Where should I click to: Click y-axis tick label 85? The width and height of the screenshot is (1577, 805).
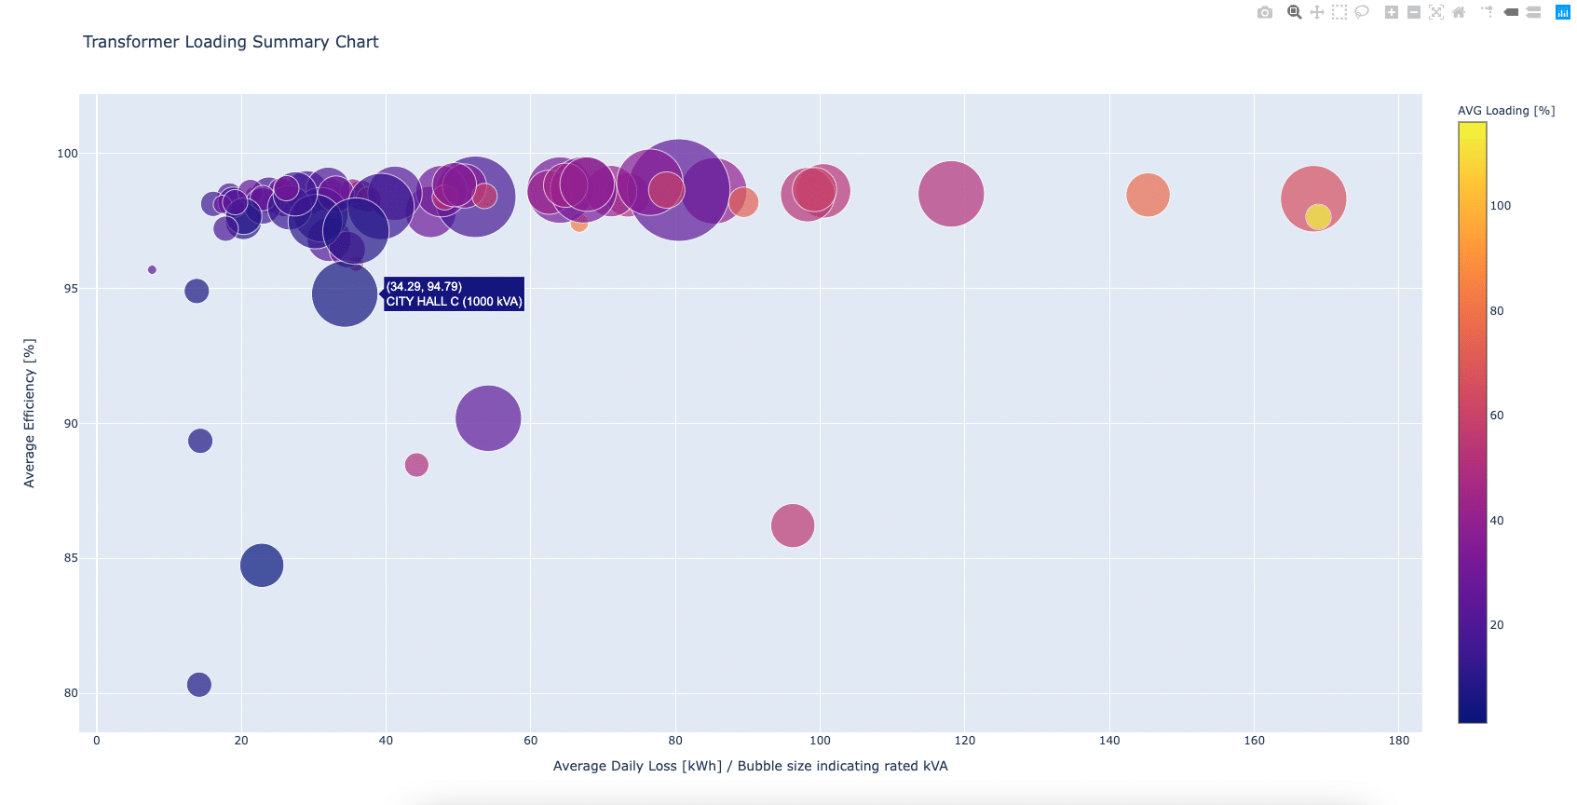71,558
